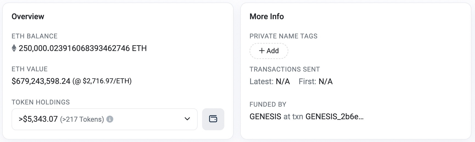
Task: Click the plus icon in Add tag
Action: [262, 51]
